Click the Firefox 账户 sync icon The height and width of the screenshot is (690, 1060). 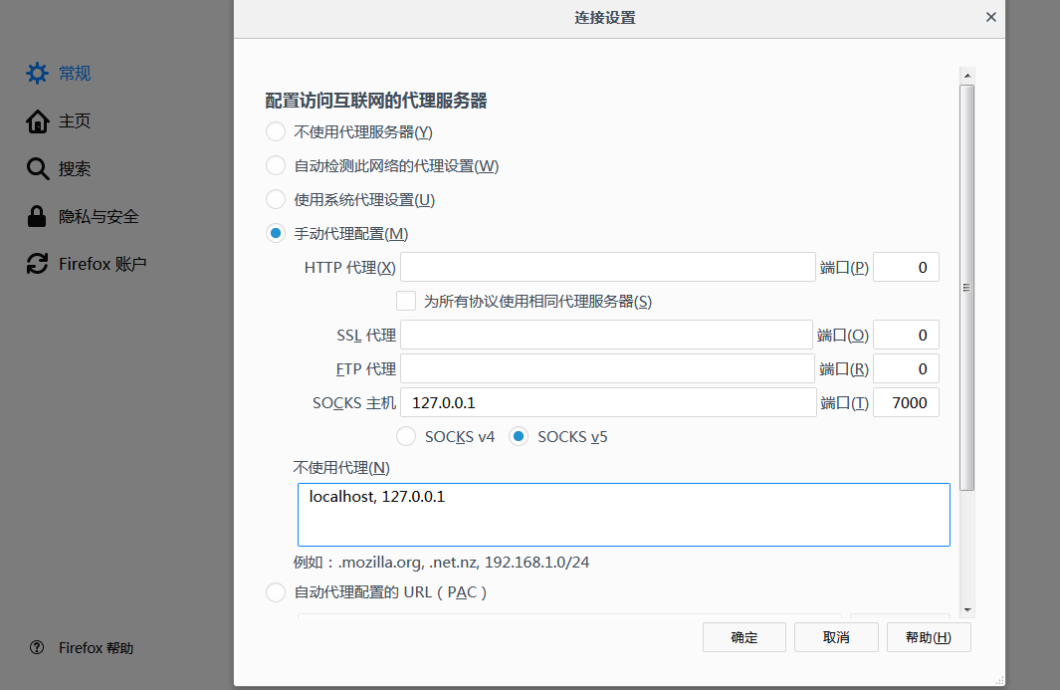tap(37, 264)
